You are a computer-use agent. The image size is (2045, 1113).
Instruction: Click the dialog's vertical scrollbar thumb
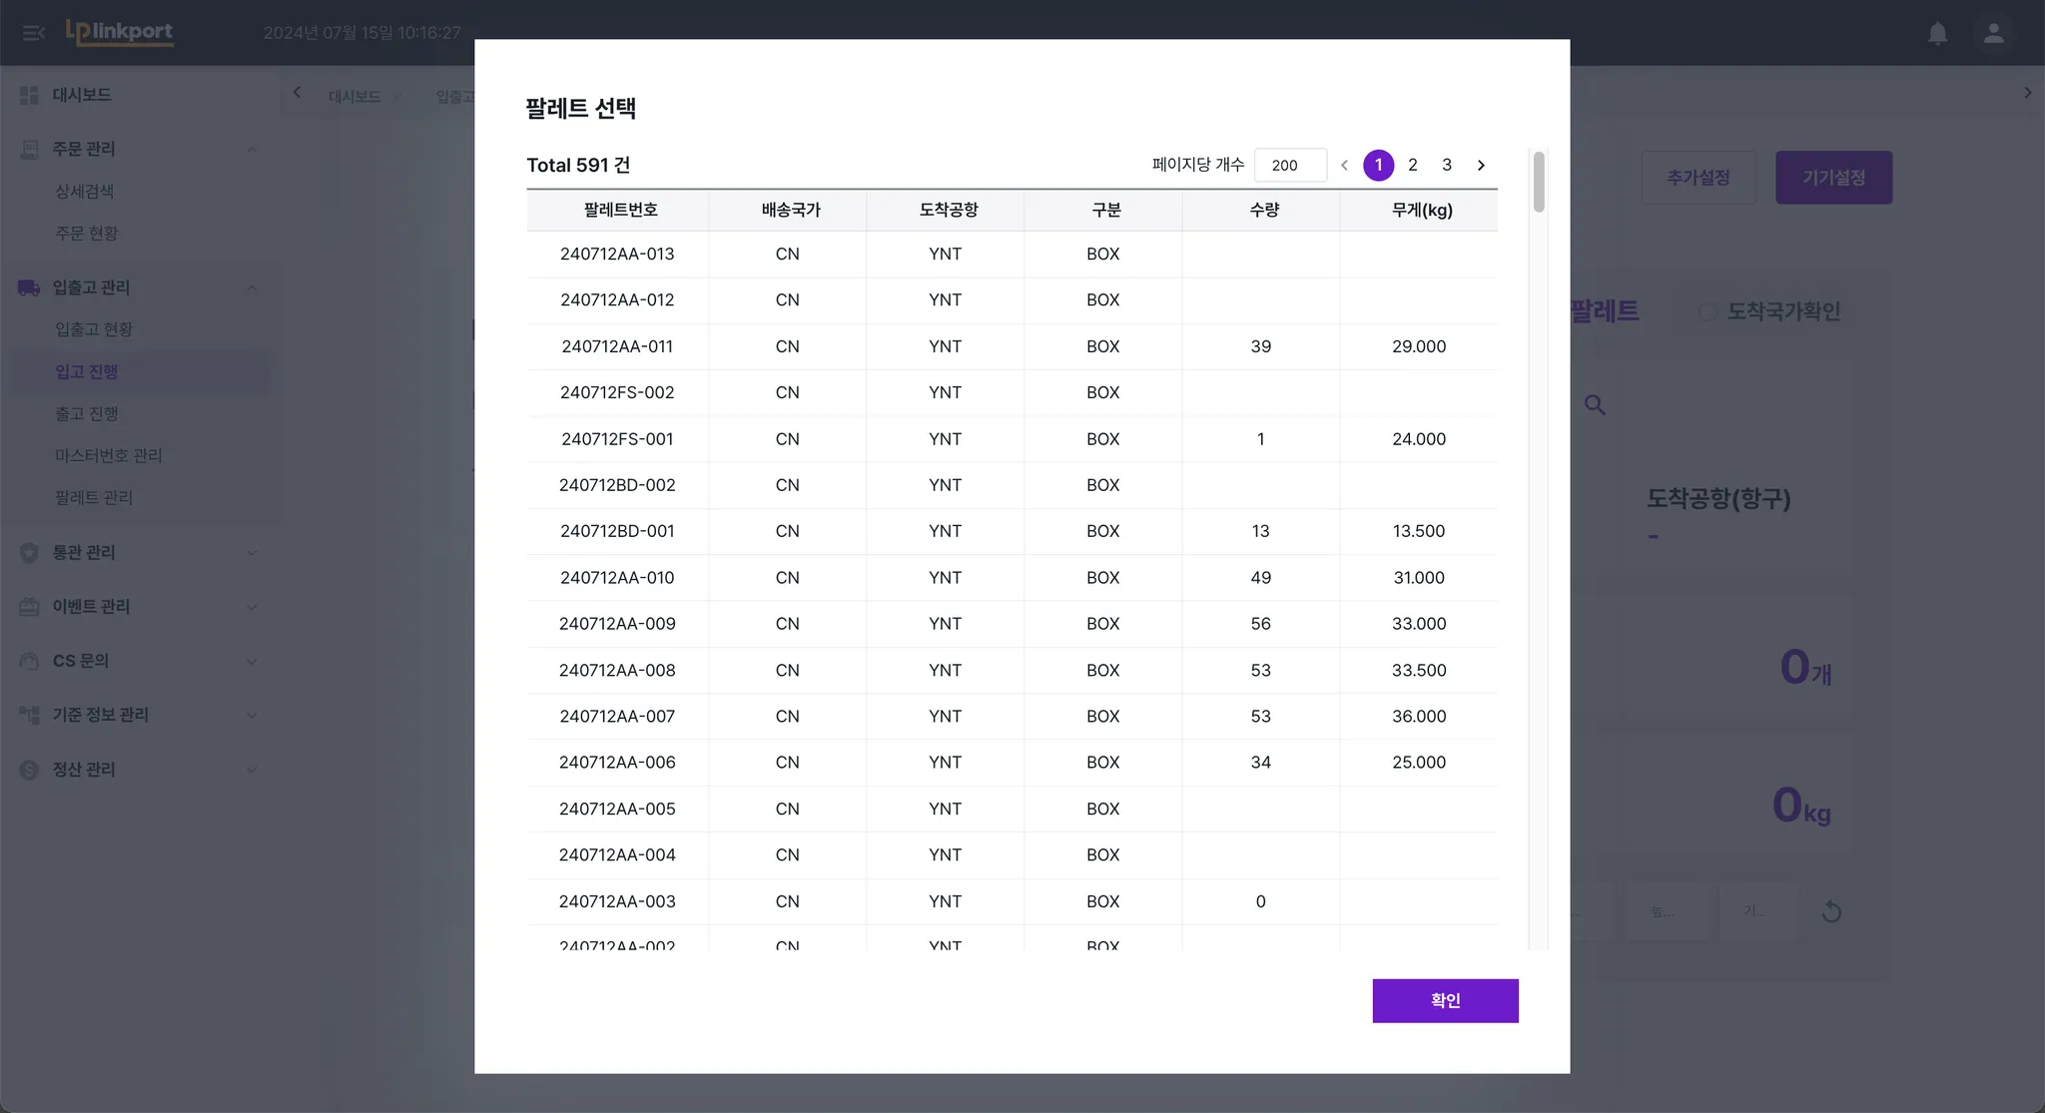click(x=1539, y=182)
